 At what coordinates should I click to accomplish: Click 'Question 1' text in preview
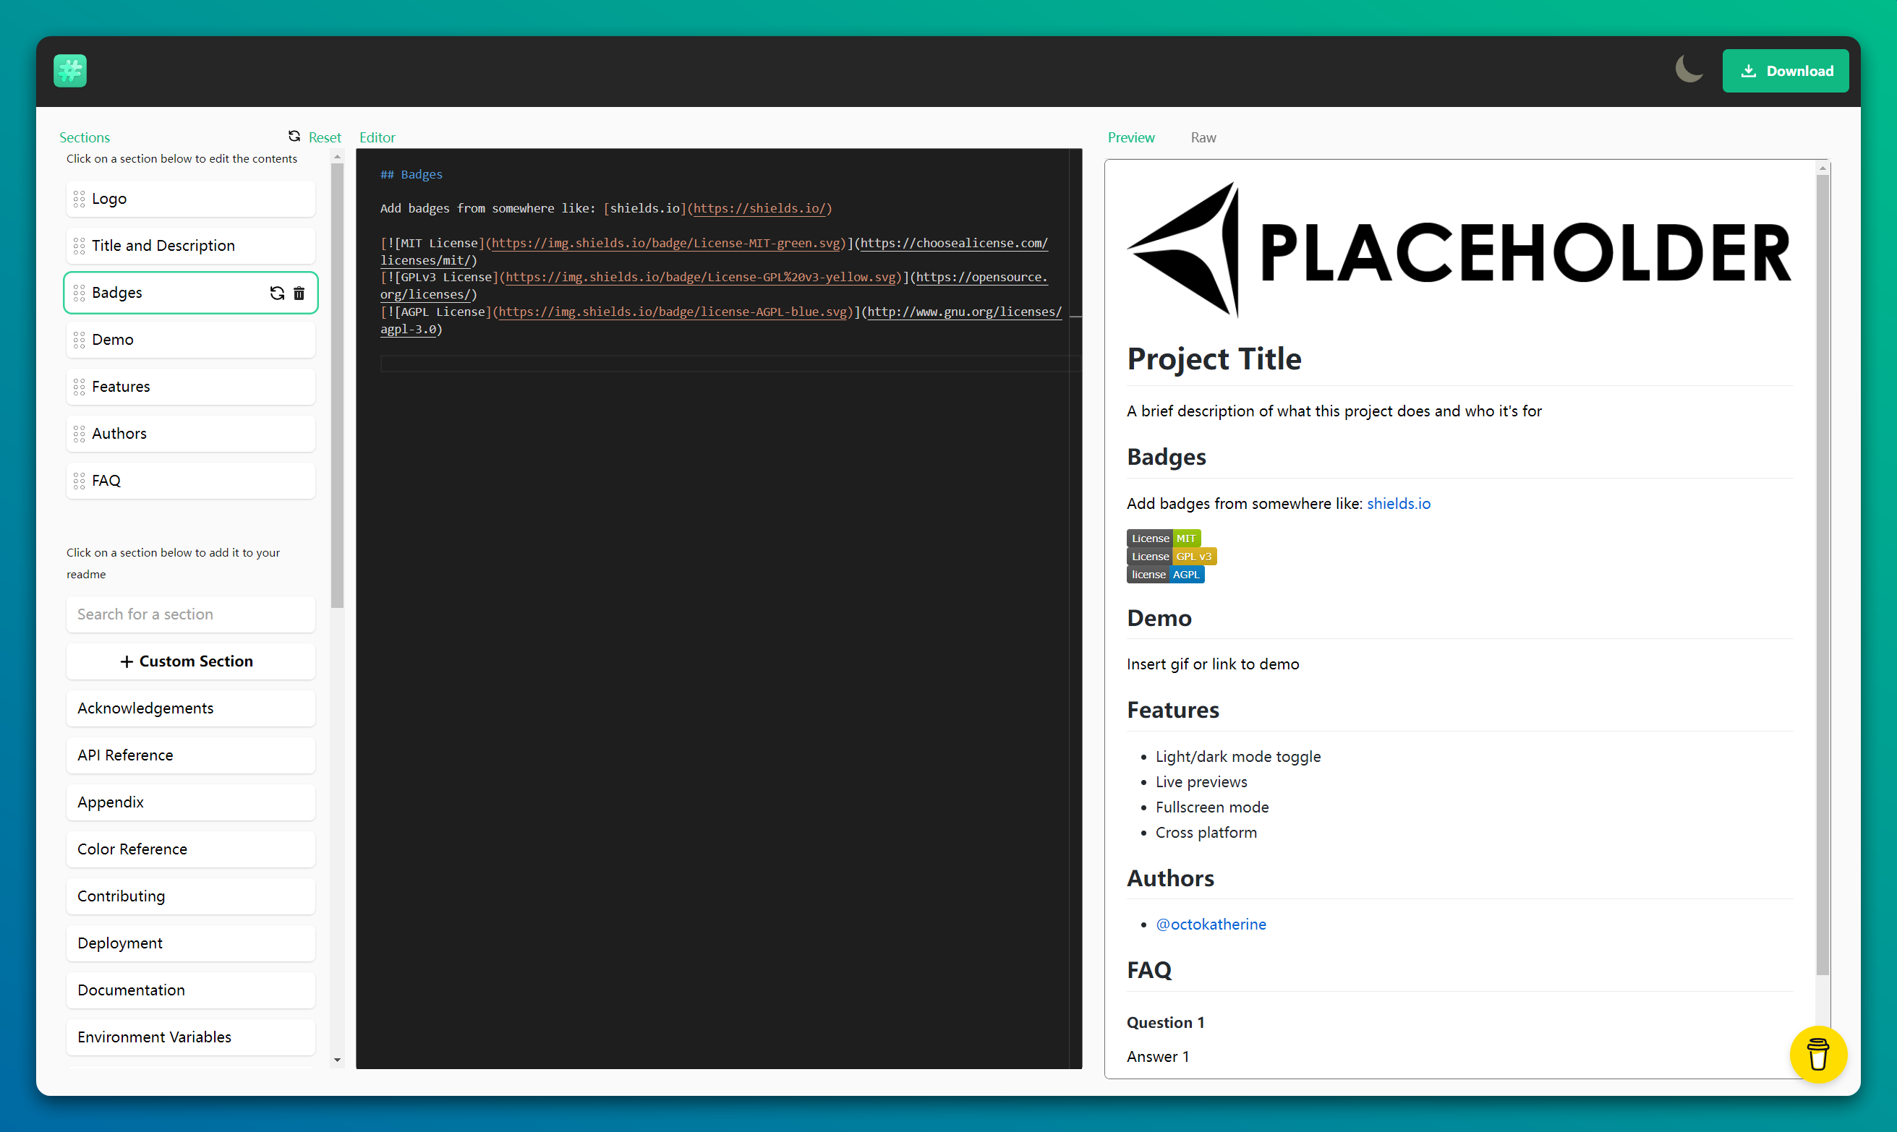point(1165,1023)
